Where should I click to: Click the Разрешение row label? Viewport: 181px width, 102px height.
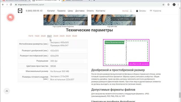click(42, 61)
